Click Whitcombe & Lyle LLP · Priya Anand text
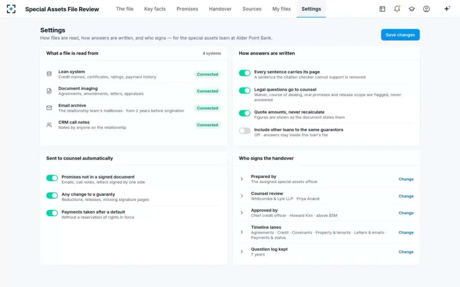This screenshot has height=287, width=460. point(285,199)
